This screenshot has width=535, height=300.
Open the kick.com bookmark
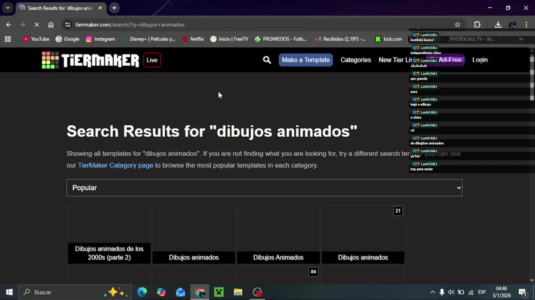click(388, 39)
